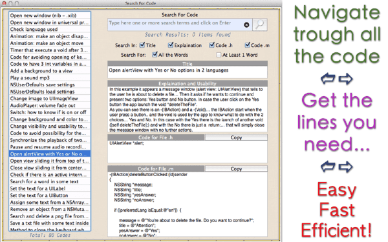Select 'Set the text for a UIButton'

point(50,195)
